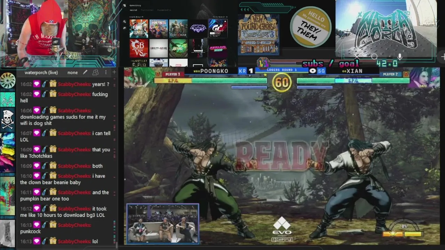The width and height of the screenshot is (445, 250).
Task: Select the Gran Turismo 7 tile
Action: 218,28
